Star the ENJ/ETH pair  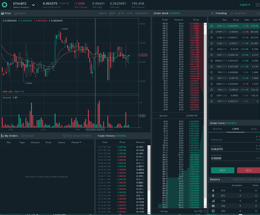[x=212, y=90]
